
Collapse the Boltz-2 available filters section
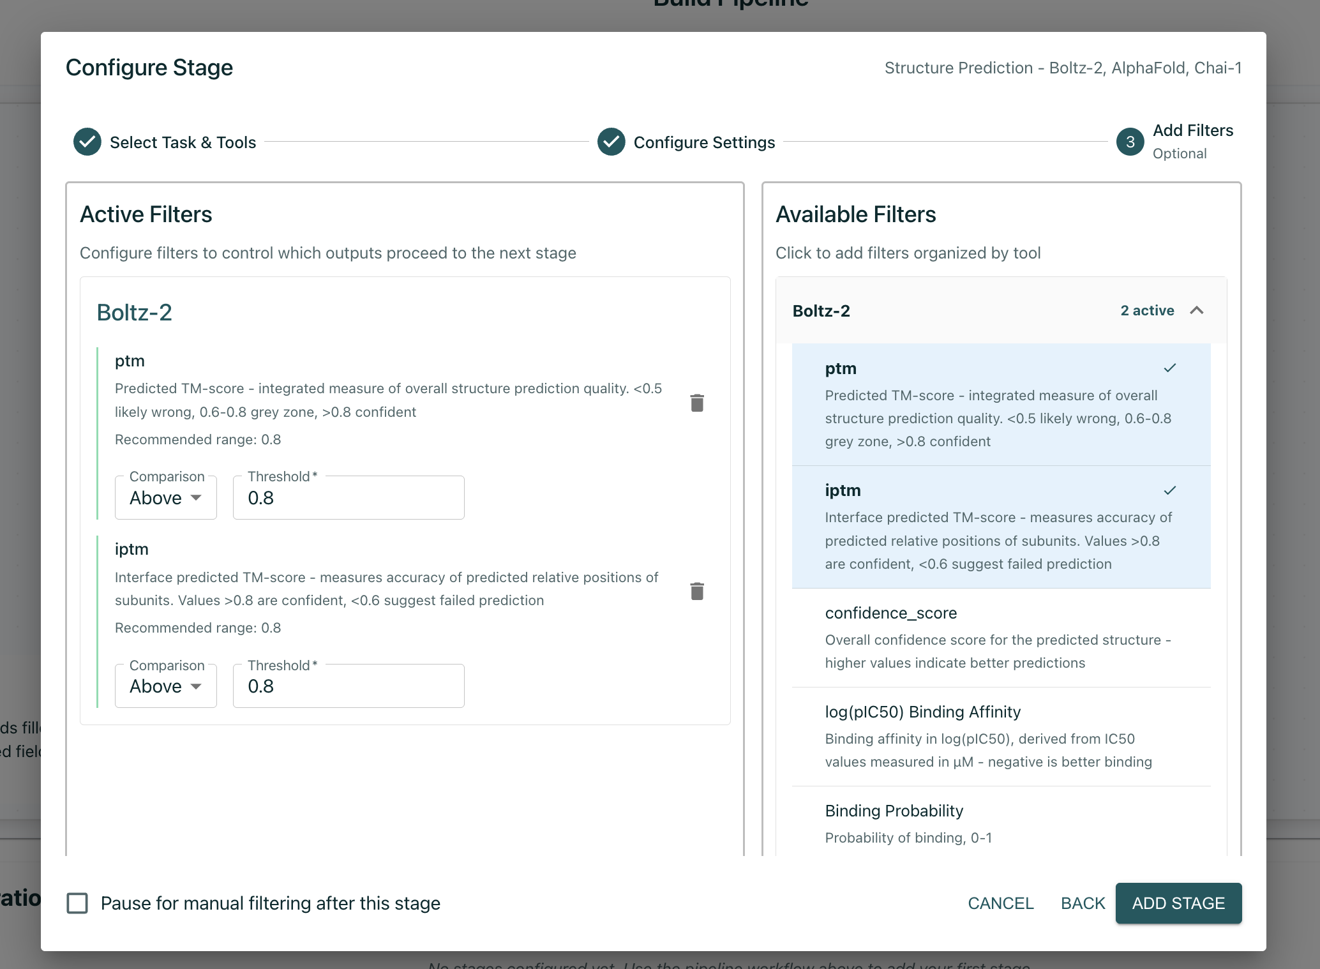[1197, 311]
